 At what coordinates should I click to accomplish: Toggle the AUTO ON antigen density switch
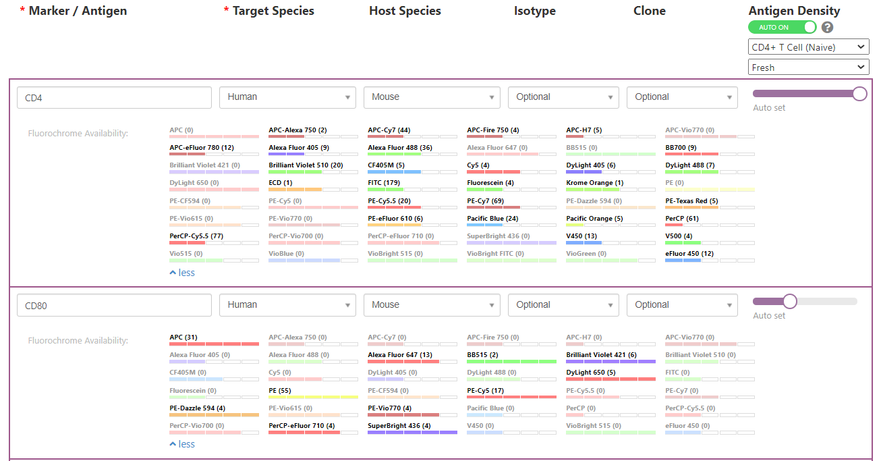pos(782,28)
